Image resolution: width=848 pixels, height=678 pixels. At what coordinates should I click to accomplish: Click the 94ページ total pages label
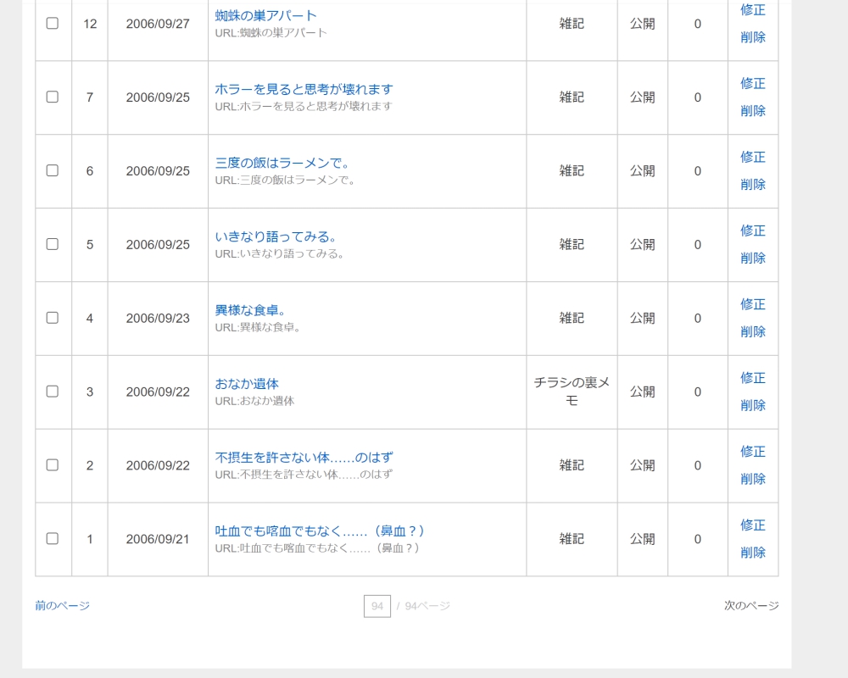427,606
